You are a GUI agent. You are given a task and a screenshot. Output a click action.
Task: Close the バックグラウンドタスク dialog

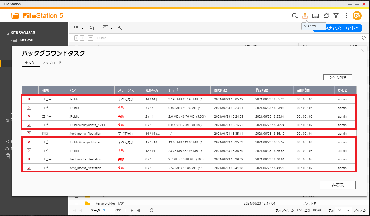click(362, 51)
